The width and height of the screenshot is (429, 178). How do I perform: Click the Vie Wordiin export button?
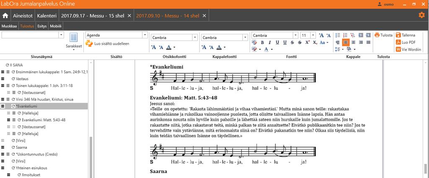point(408,49)
